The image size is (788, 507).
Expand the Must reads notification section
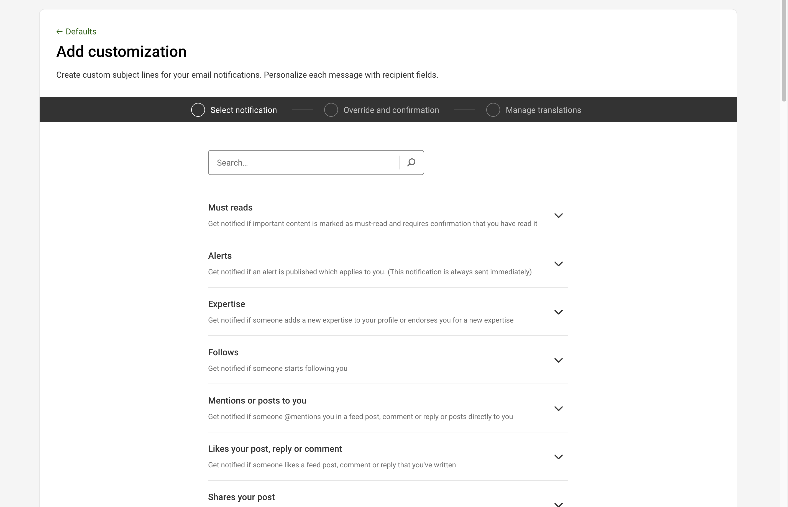(558, 215)
